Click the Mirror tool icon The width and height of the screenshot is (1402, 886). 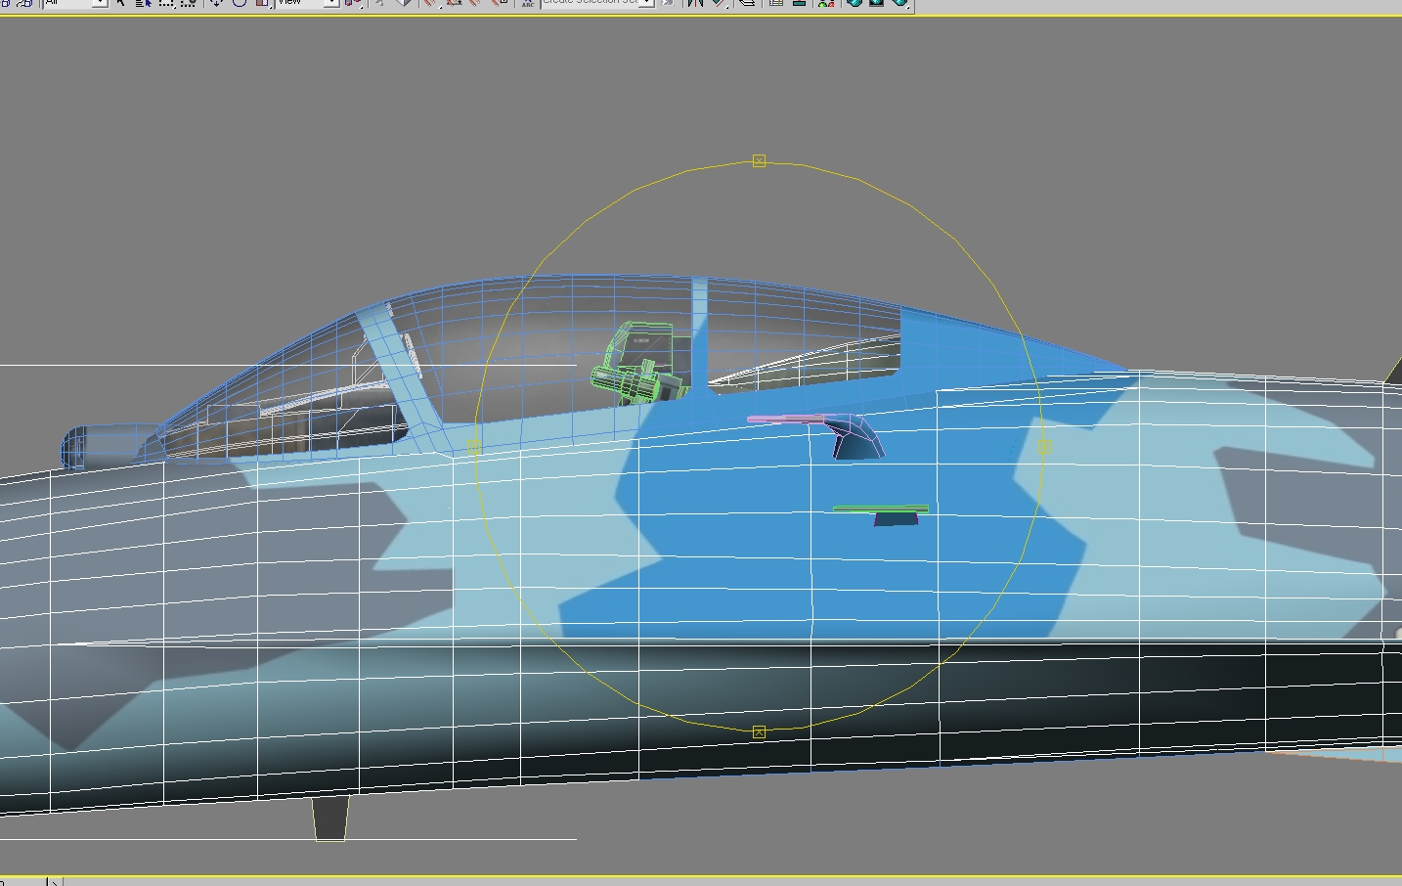click(695, 3)
